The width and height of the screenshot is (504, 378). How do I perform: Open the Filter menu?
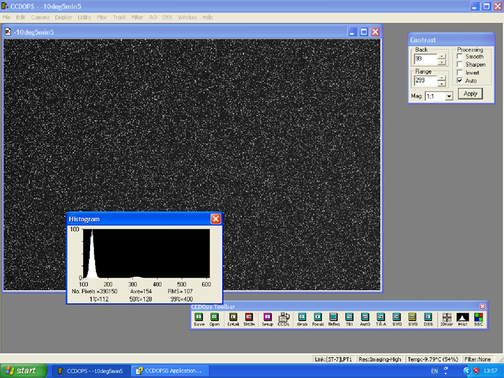point(137,17)
